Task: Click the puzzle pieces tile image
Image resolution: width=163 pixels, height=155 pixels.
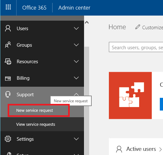Action: click(x=130, y=96)
